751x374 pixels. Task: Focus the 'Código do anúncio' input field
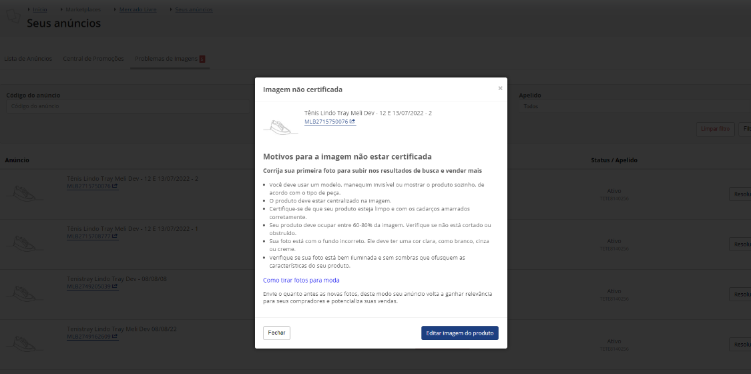130,106
